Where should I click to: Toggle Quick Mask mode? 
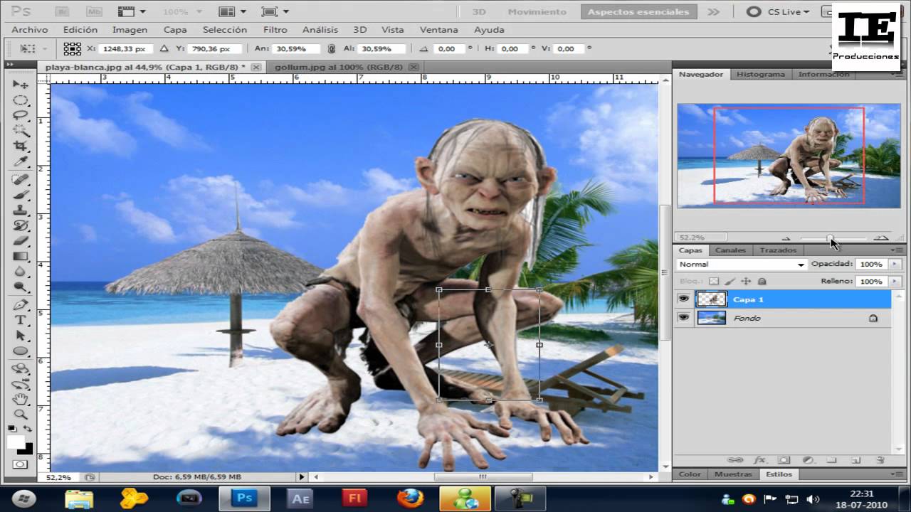tap(20, 464)
